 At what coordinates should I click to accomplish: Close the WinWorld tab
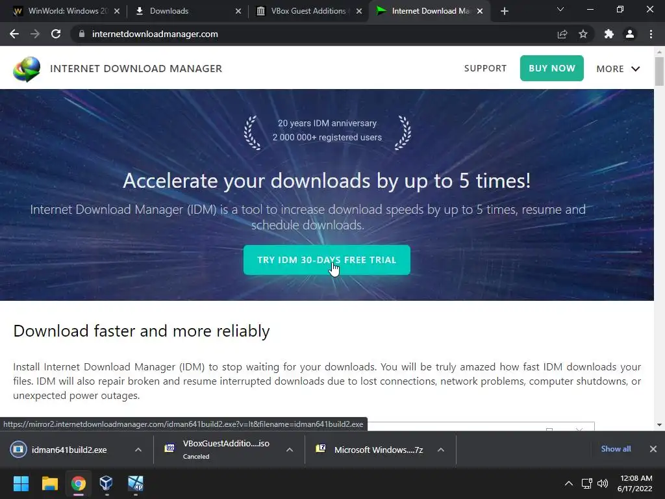pos(117,11)
